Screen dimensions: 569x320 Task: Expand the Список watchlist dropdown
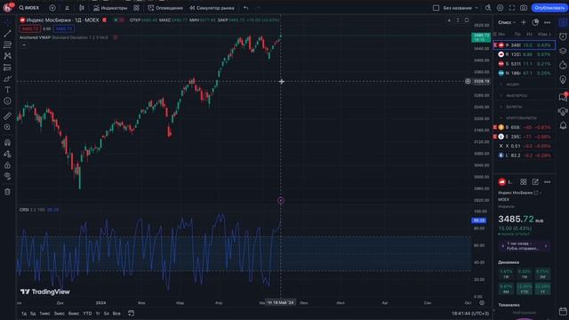[x=507, y=22]
